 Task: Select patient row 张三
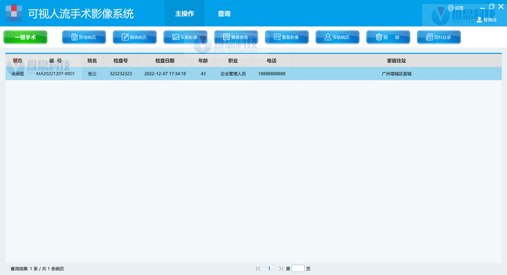click(x=92, y=74)
